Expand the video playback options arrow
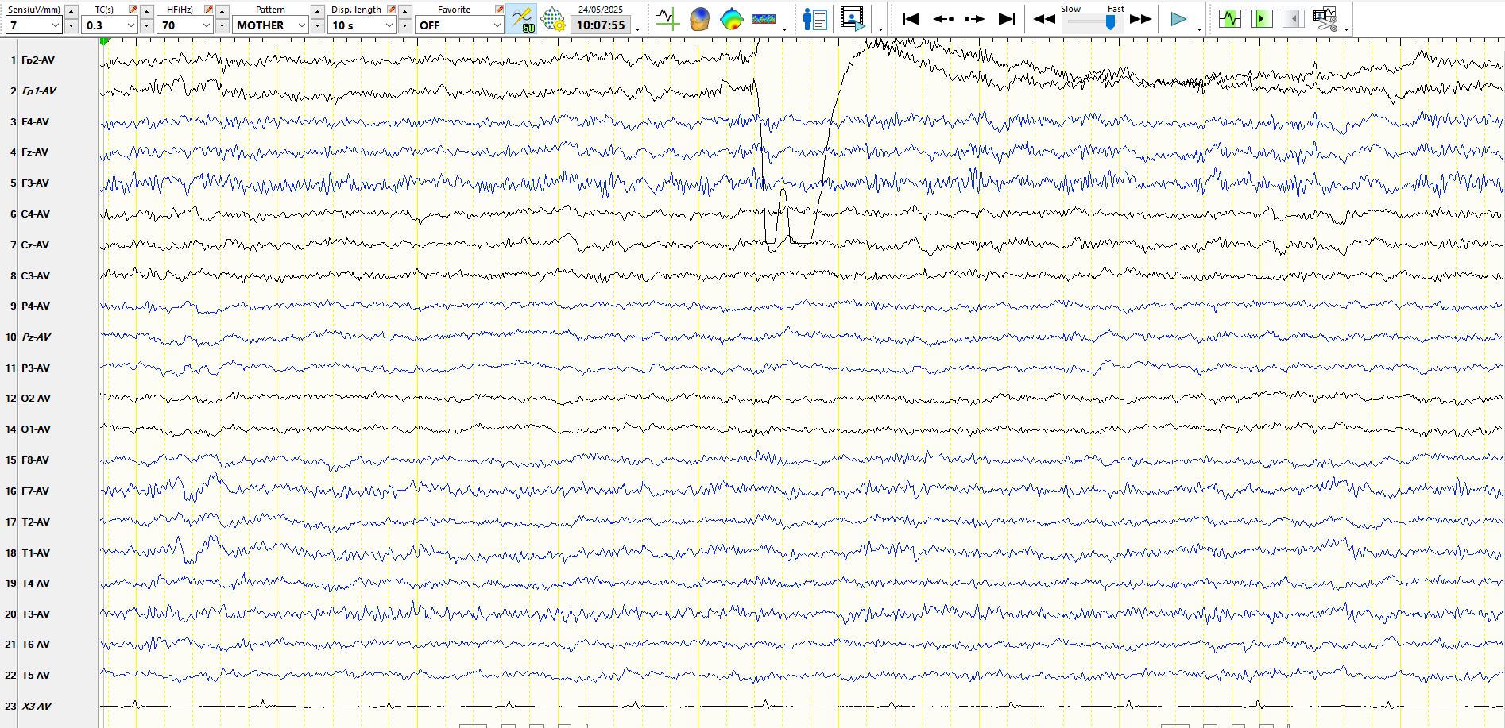1505x728 pixels. coord(880,29)
